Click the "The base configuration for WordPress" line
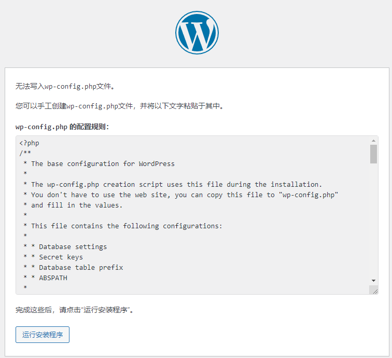Viewport: 392px width, 358px height. [103, 163]
